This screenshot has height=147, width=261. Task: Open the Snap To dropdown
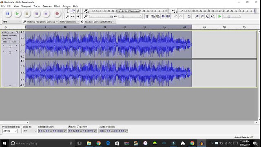click(30, 131)
